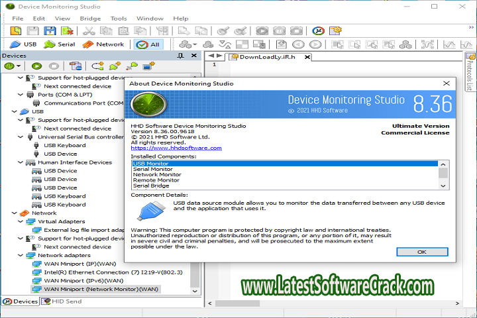Close the About Device Monitoring Studio dialog
The height and width of the screenshot is (318, 477).
446,83
